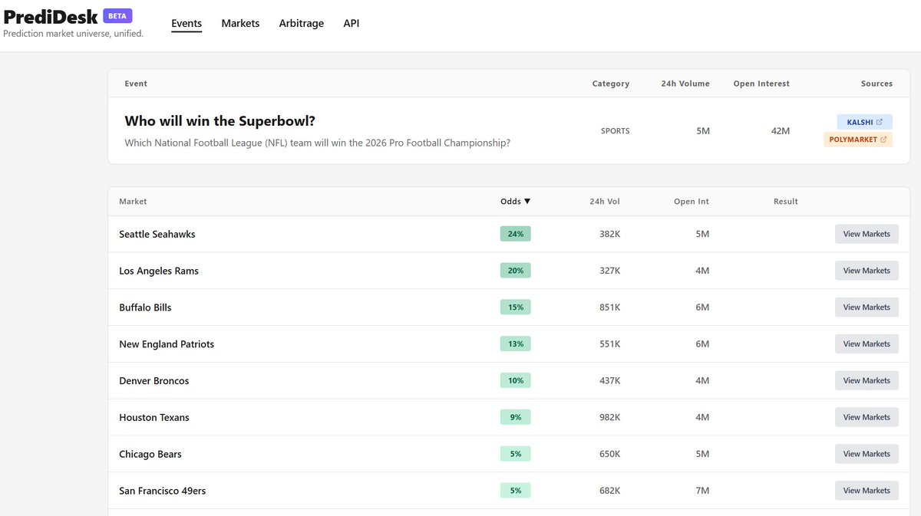
Task: View Markets for Houston Texans
Action: [x=867, y=417]
